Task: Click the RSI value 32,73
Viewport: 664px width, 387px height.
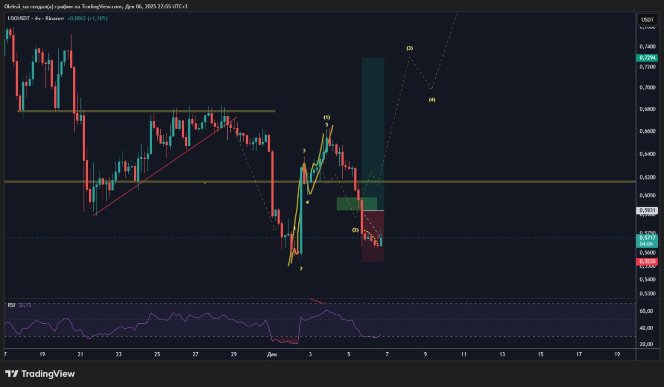Action: 25,305
